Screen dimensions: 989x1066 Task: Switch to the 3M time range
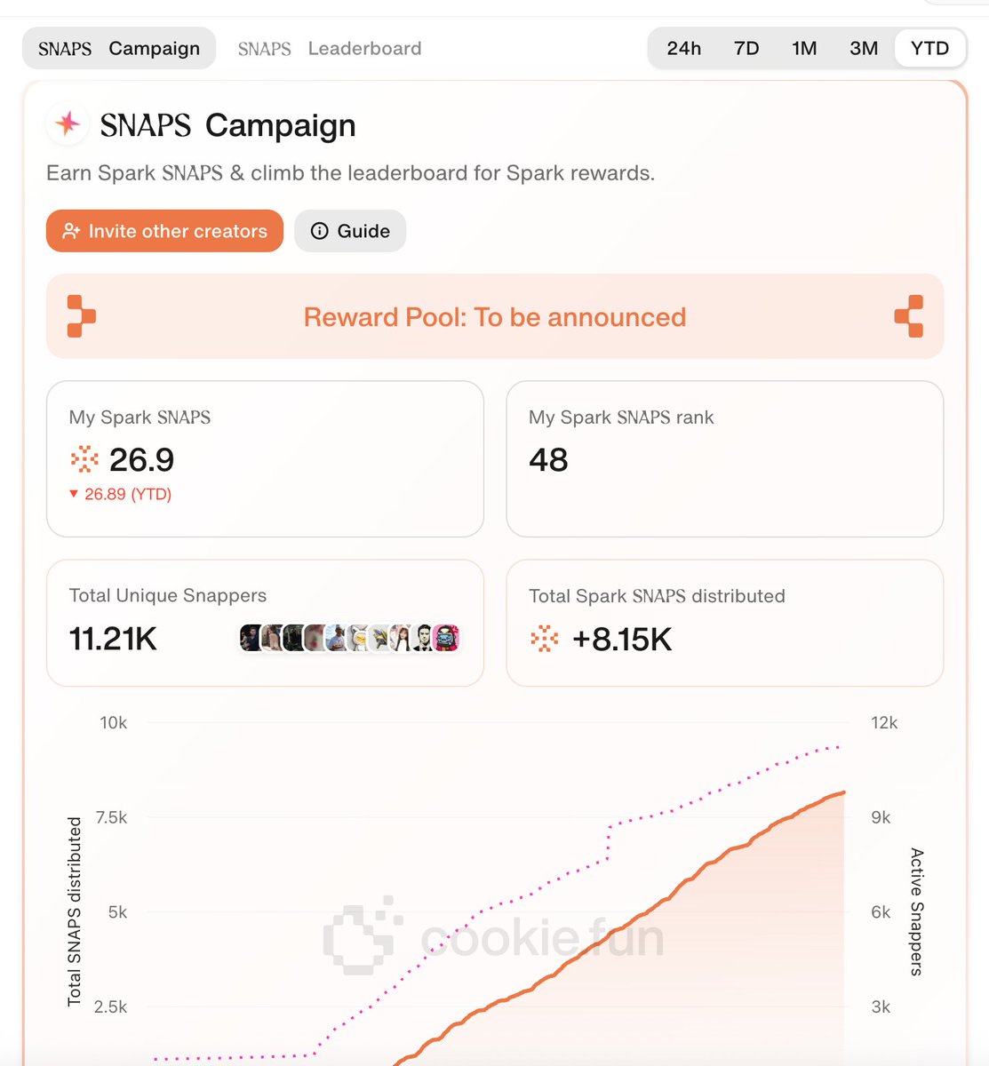tap(864, 48)
